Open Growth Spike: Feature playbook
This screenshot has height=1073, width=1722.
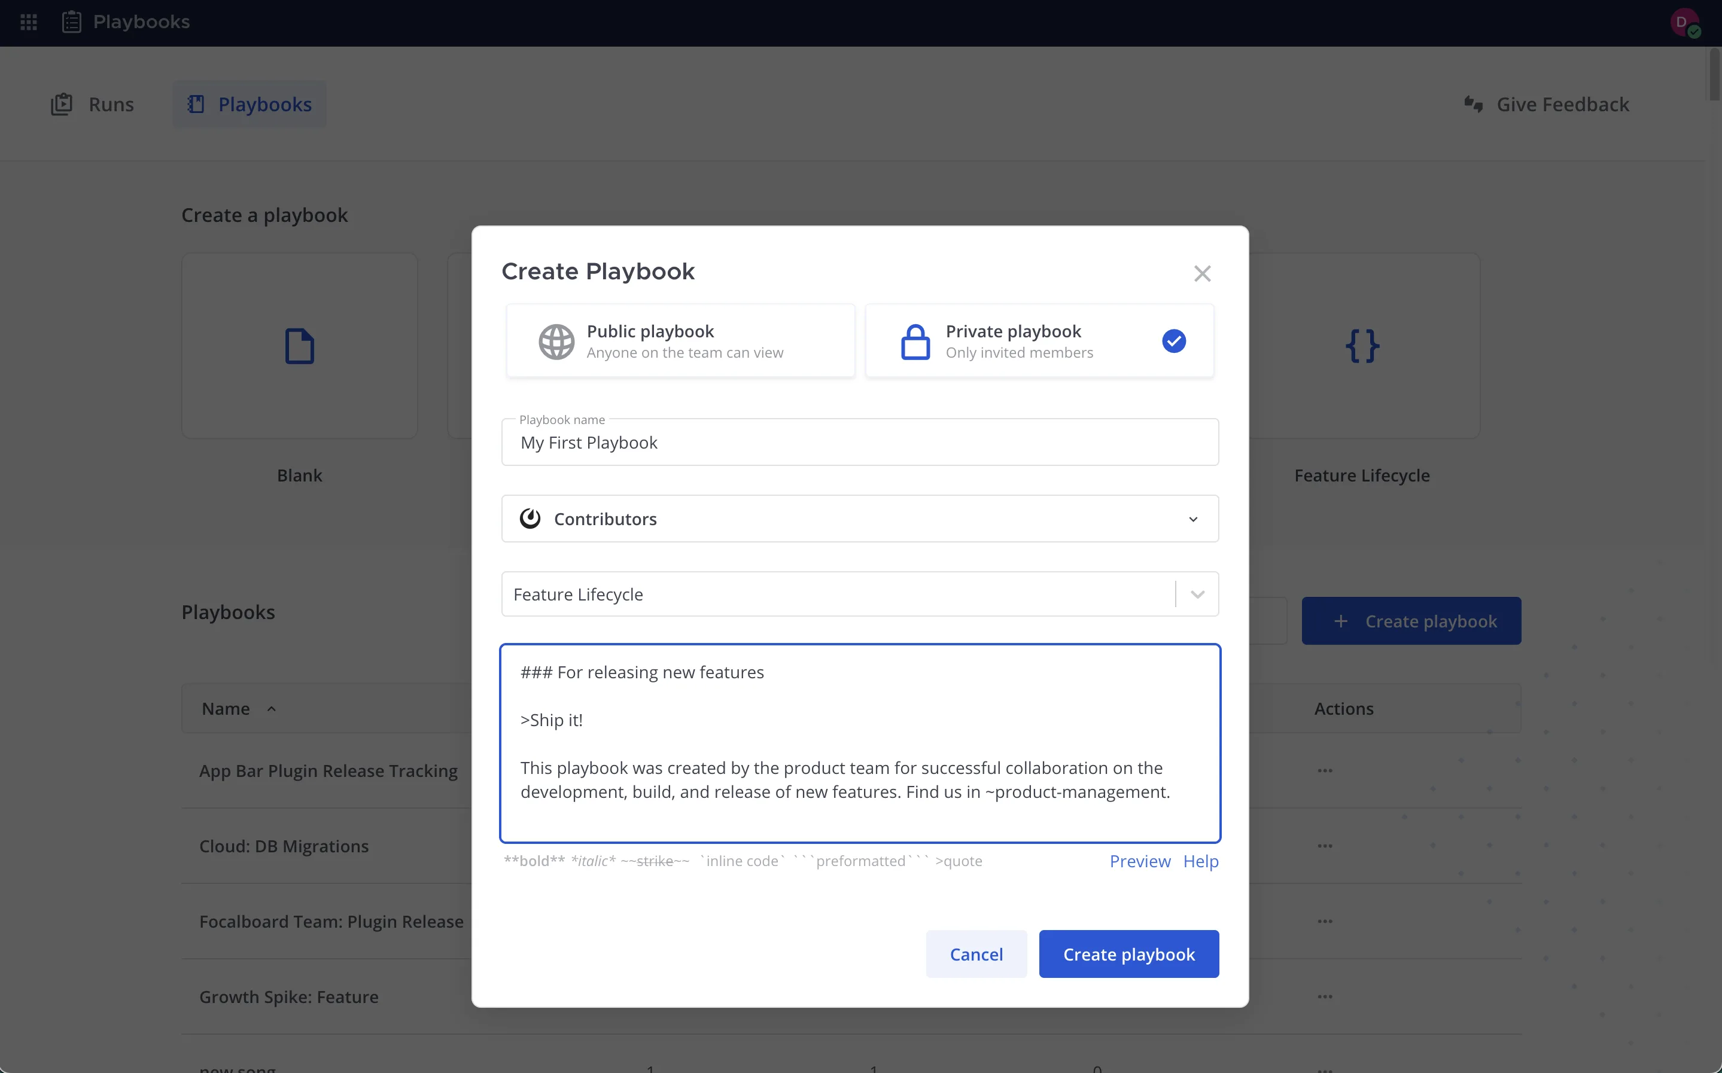point(289,996)
